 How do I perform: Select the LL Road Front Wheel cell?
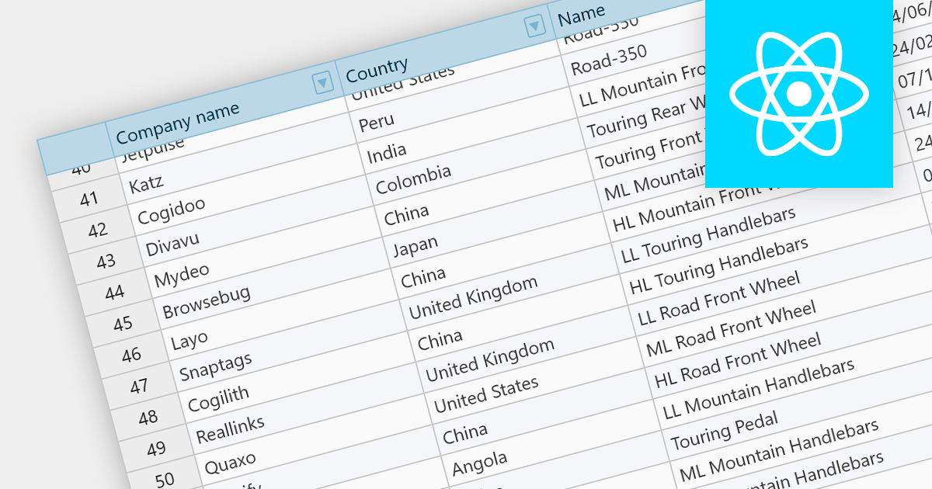click(x=718, y=303)
